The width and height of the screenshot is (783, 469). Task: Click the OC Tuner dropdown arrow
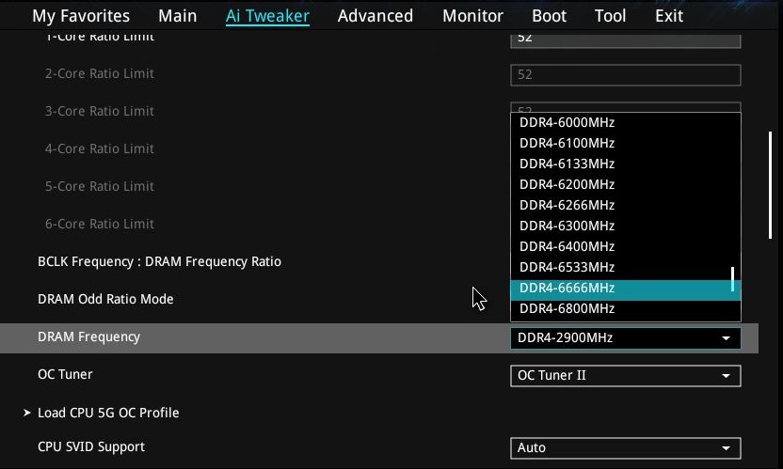726,376
